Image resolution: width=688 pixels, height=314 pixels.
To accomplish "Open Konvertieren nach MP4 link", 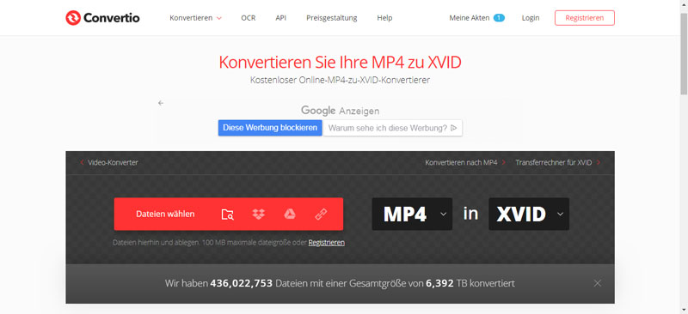I will click(x=465, y=162).
